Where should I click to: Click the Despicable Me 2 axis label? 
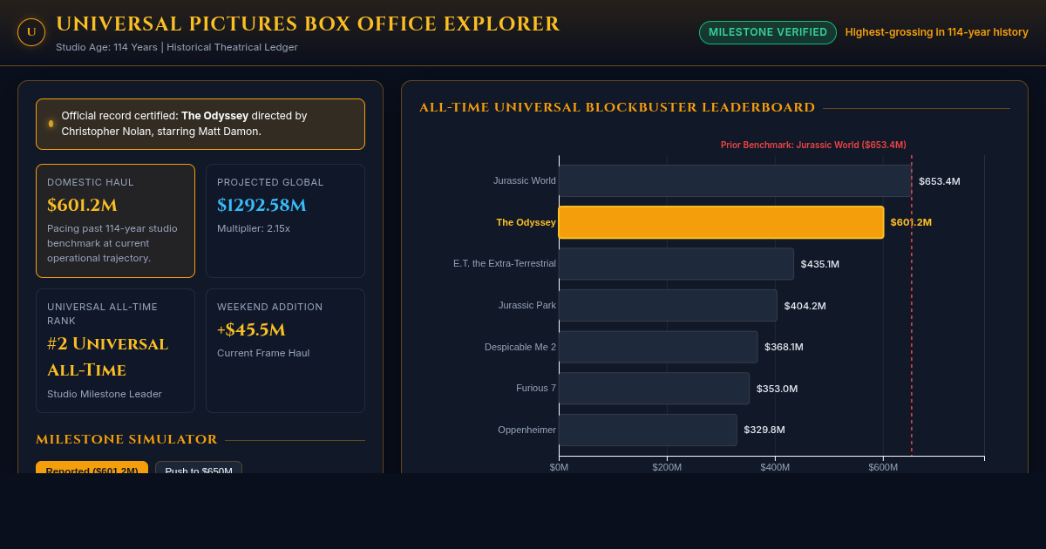[x=520, y=347]
